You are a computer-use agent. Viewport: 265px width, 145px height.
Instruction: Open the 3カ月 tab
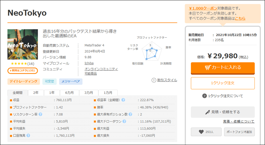tap(89, 93)
